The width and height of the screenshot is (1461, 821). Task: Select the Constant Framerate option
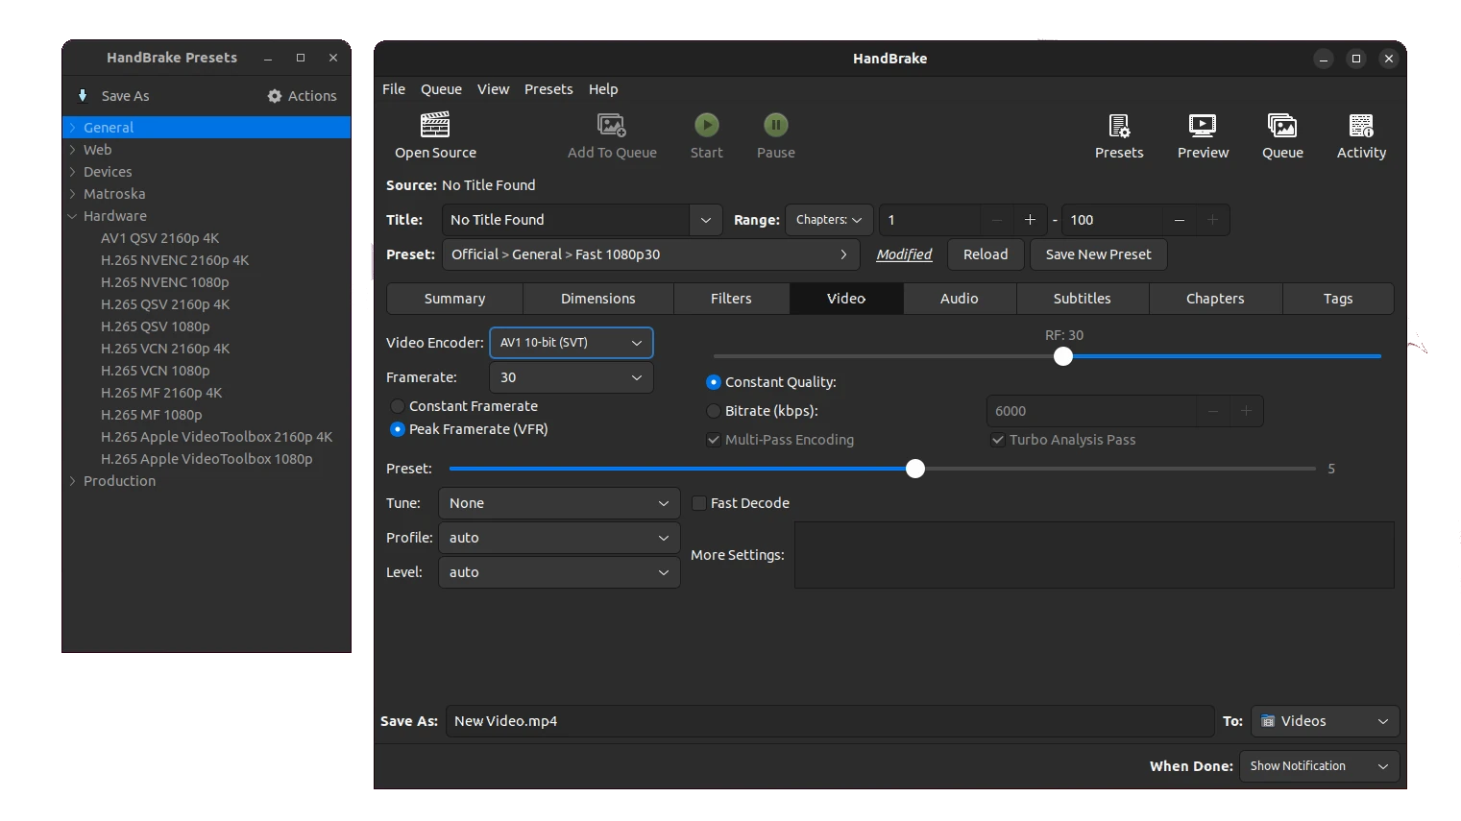point(397,406)
